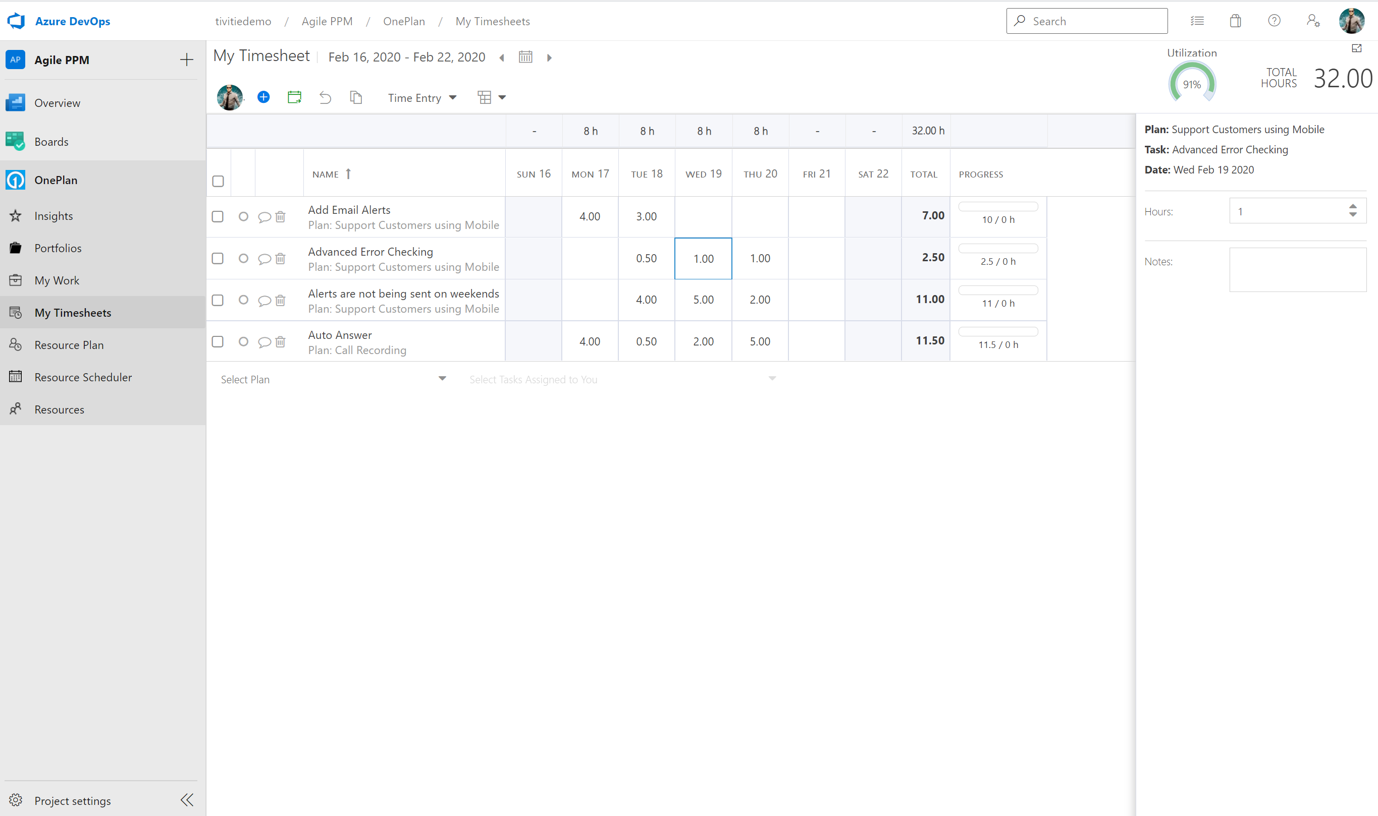Delete the Advanced Error Checking row

tap(280, 258)
